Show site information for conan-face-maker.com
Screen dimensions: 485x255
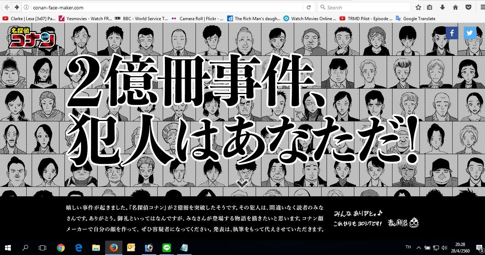pyautogui.click(x=26, y=7)
